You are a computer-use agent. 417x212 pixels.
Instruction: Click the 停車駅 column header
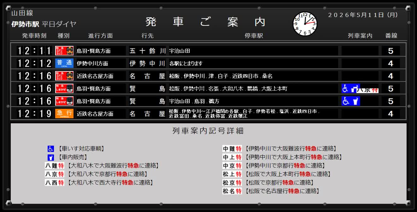254,36
